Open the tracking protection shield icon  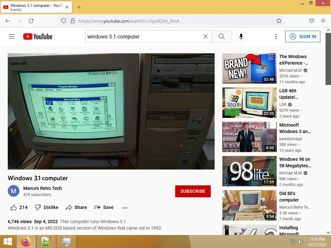point(64,21)
